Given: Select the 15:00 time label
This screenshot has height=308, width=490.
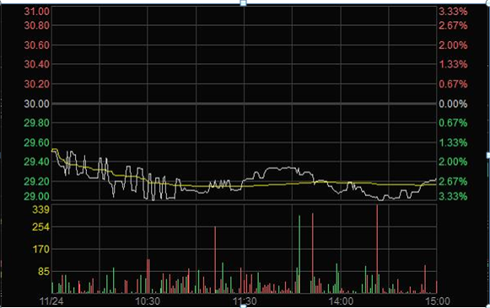Looking at the screenshot, I should point(438,301).
